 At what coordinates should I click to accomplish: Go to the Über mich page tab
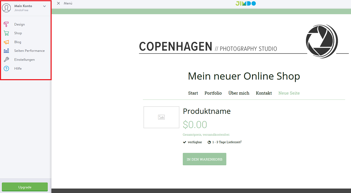(239, 93)
